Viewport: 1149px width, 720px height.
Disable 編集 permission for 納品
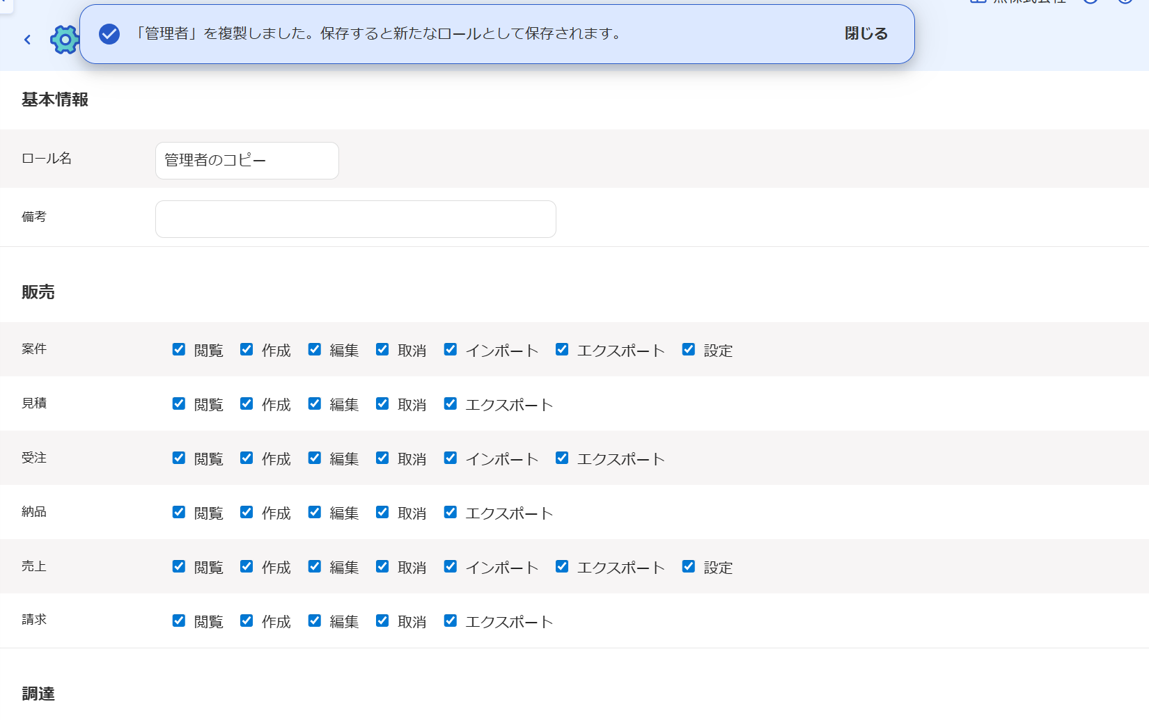coord(315,512)
